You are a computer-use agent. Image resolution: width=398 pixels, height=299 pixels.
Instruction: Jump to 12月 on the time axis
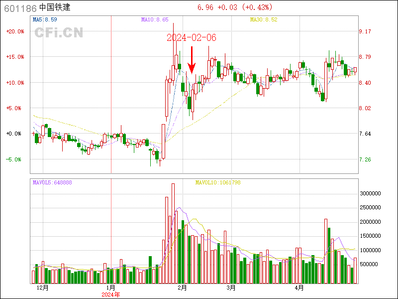click(43, 288)
